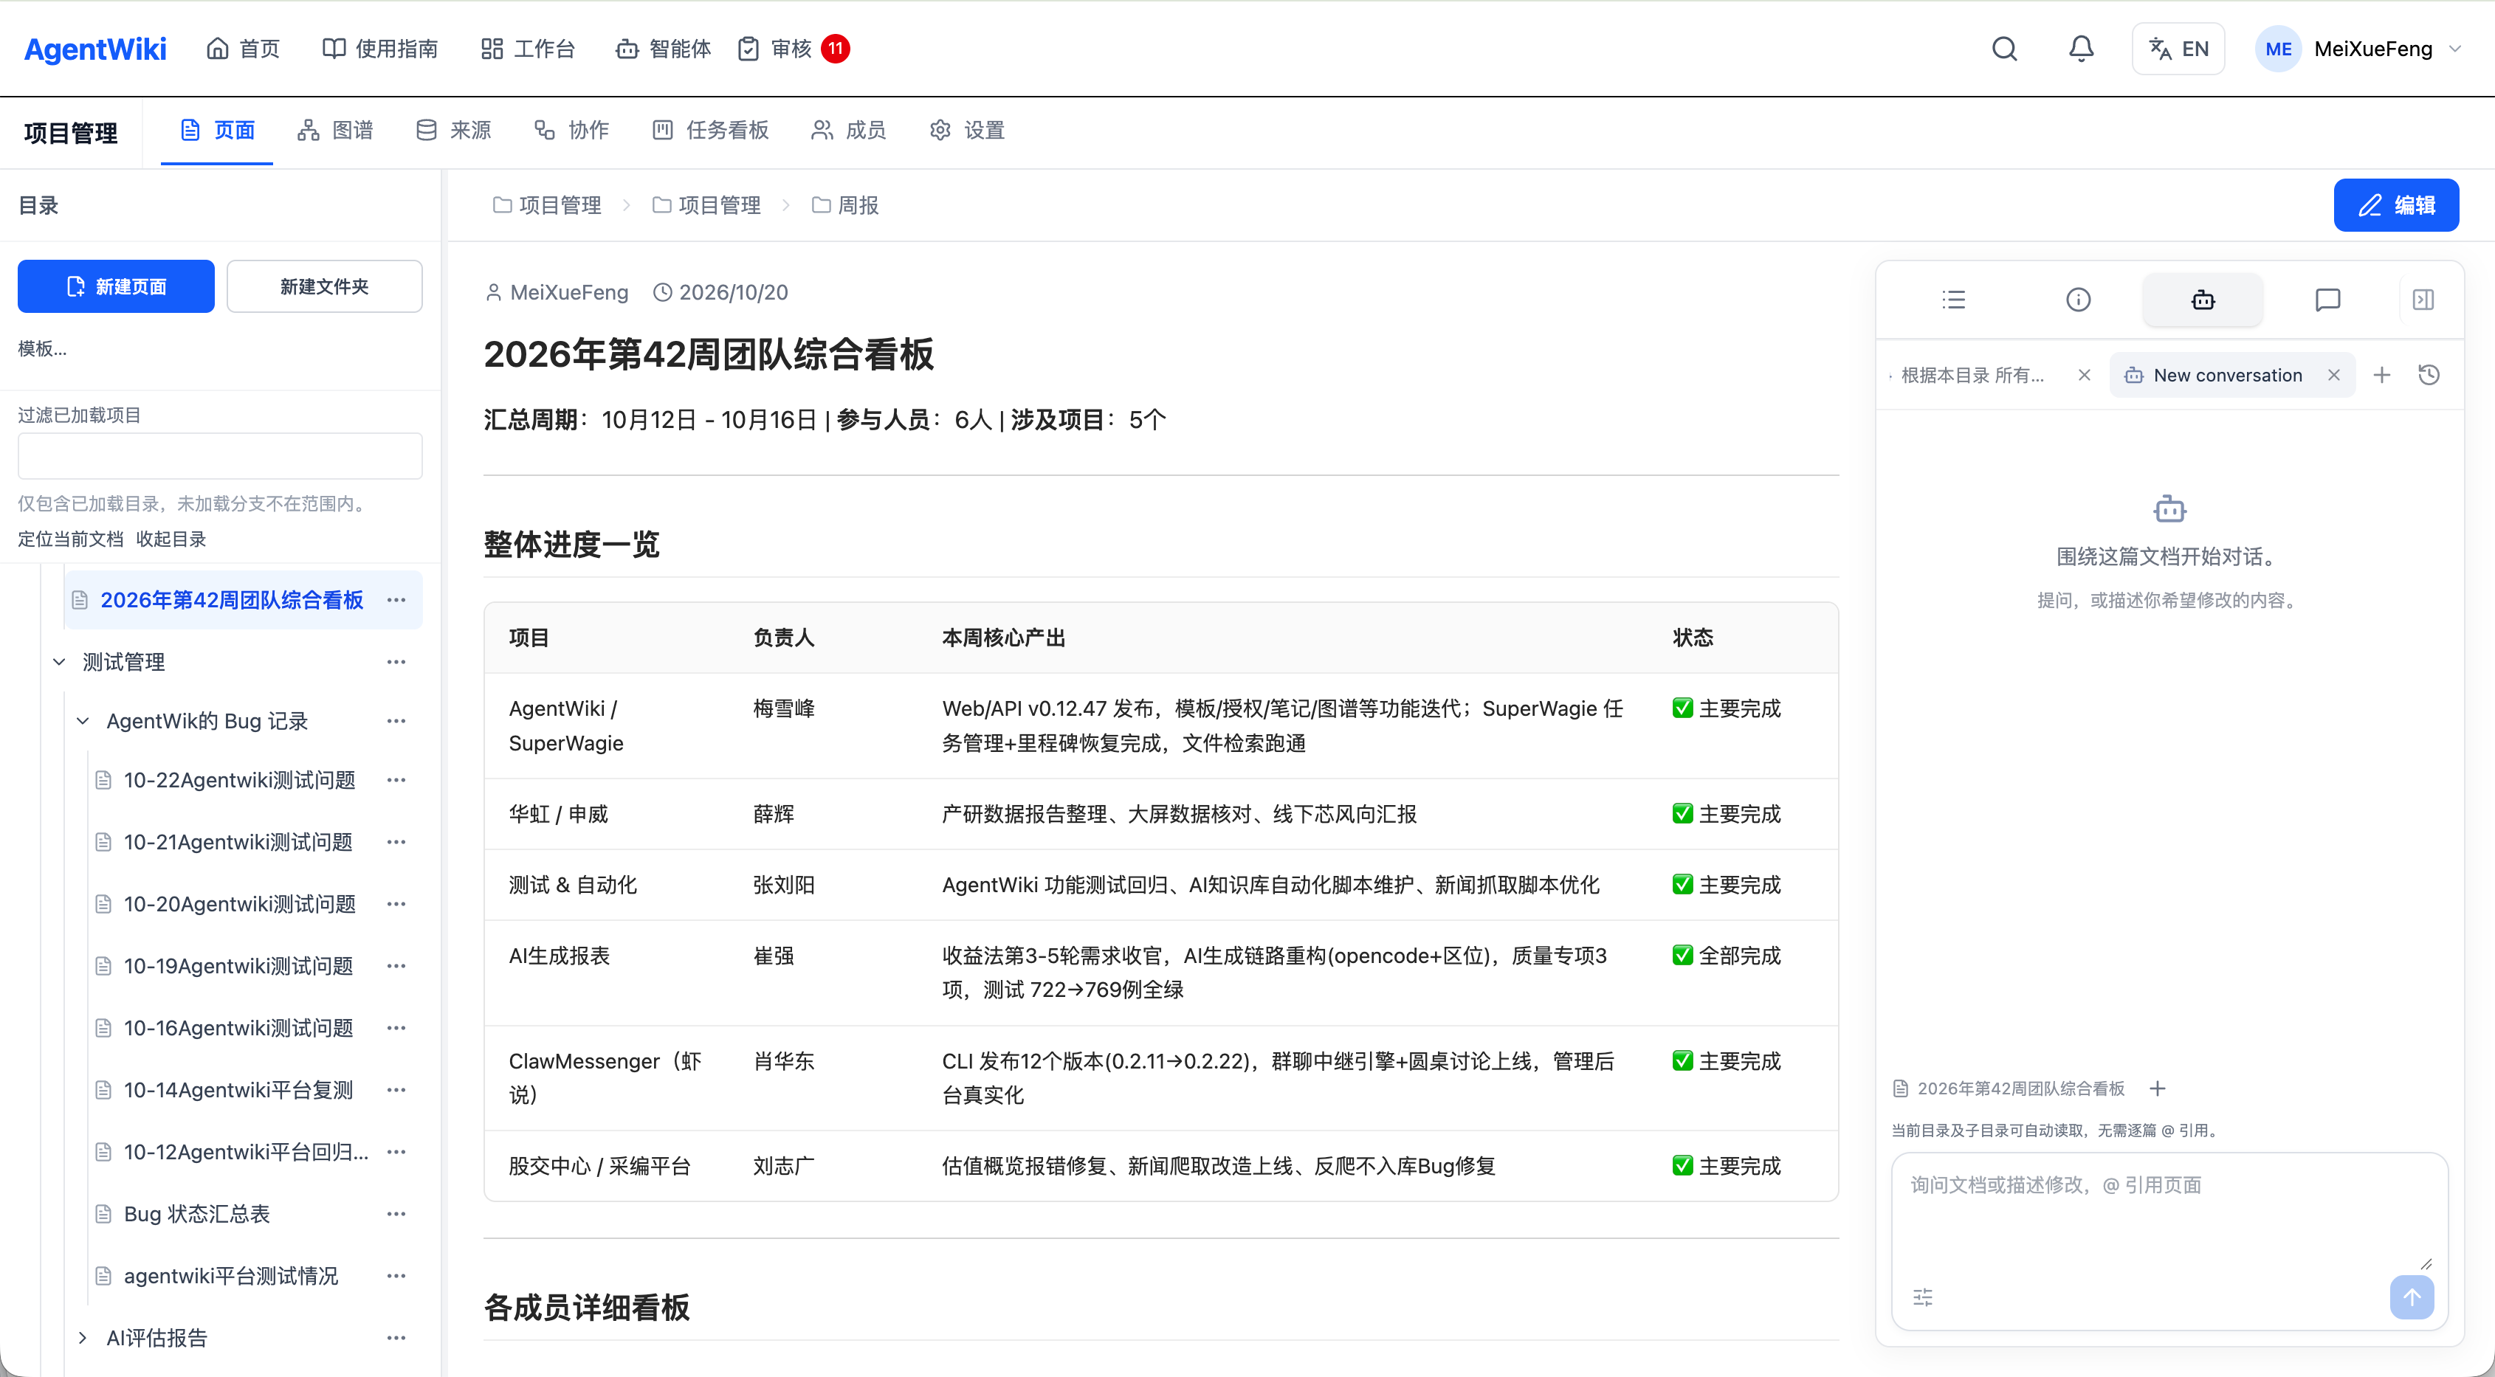Viewport: 2495px width, 1377px height.
Task: Open conversation history icon
Action: coord(2429,376)
